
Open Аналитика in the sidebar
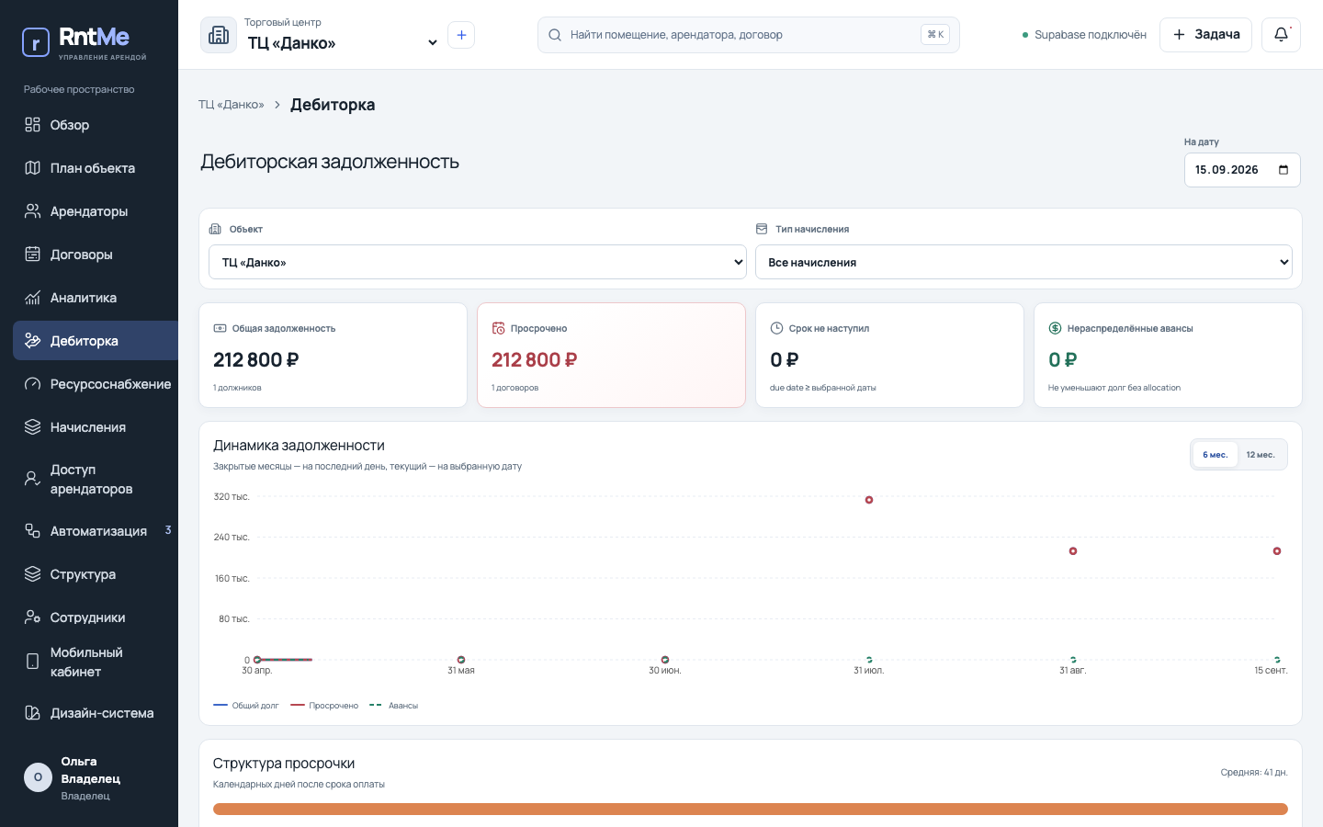coord(96,298)
